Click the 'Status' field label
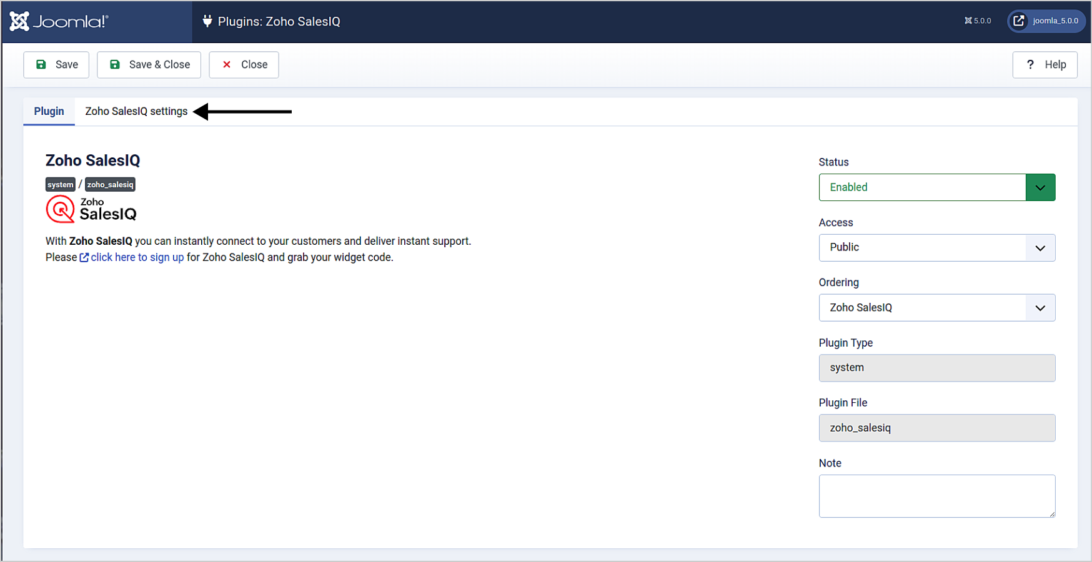 pyautogui.click(x=833, y=162)
